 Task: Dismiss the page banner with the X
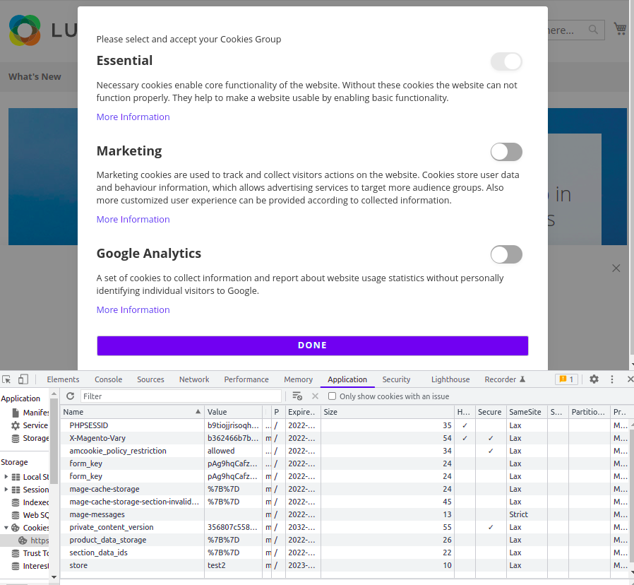coord(616,268)
